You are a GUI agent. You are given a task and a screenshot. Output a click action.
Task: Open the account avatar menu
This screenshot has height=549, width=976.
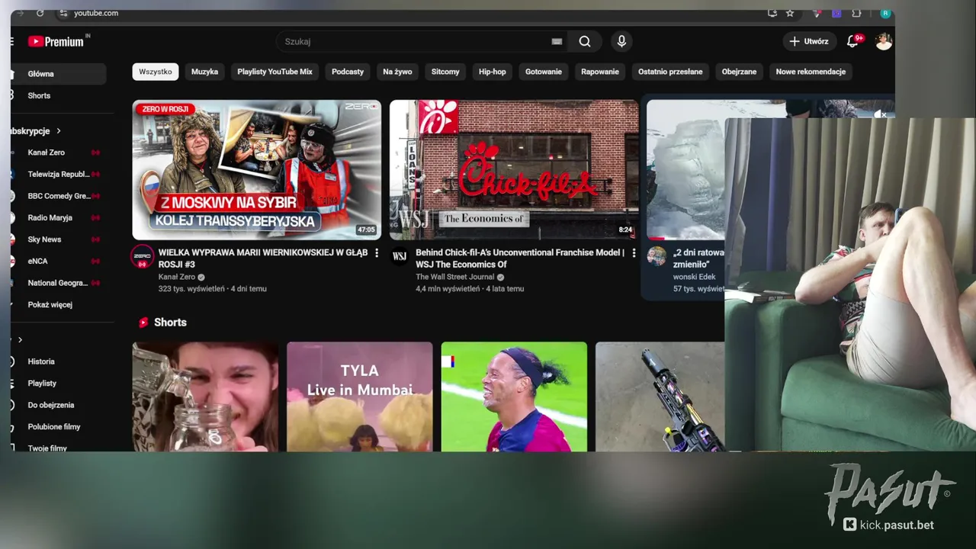click(x=884, y=41)
